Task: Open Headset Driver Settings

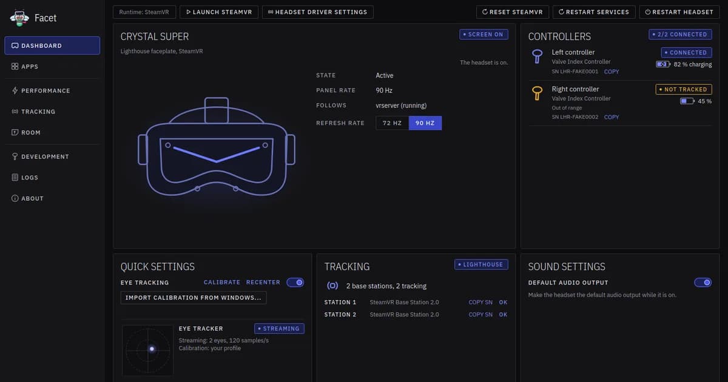Action: tap(318, 12)
